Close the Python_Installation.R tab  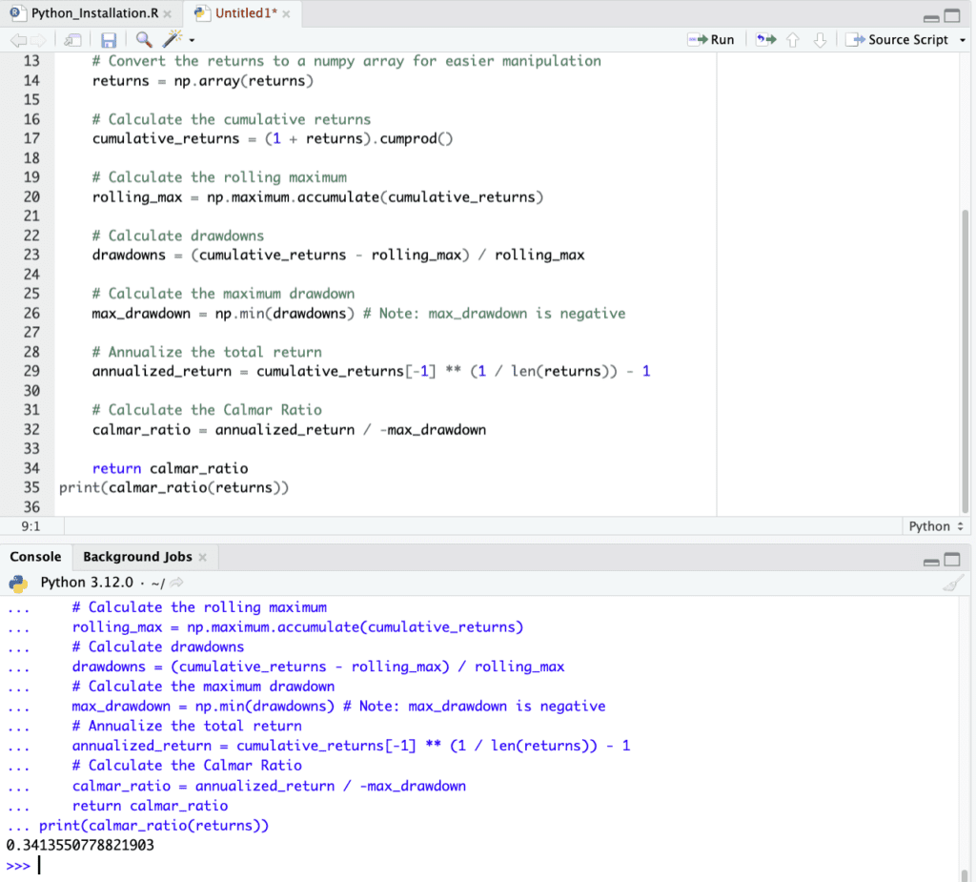[x=167, y=13]
